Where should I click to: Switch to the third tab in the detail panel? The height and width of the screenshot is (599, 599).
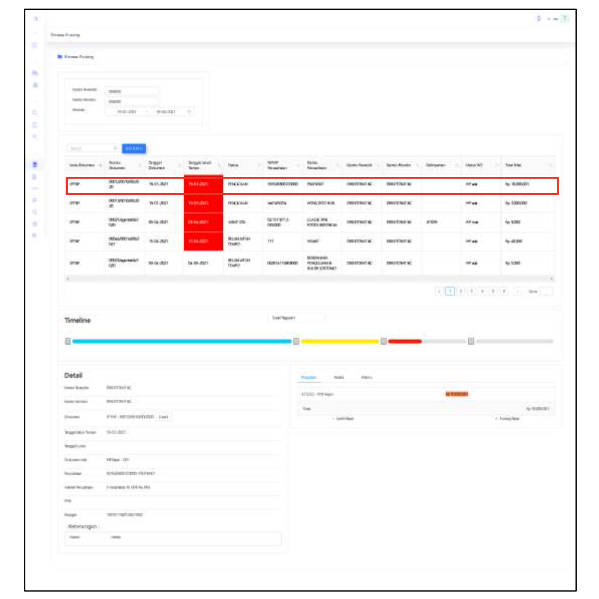point(366,377)
